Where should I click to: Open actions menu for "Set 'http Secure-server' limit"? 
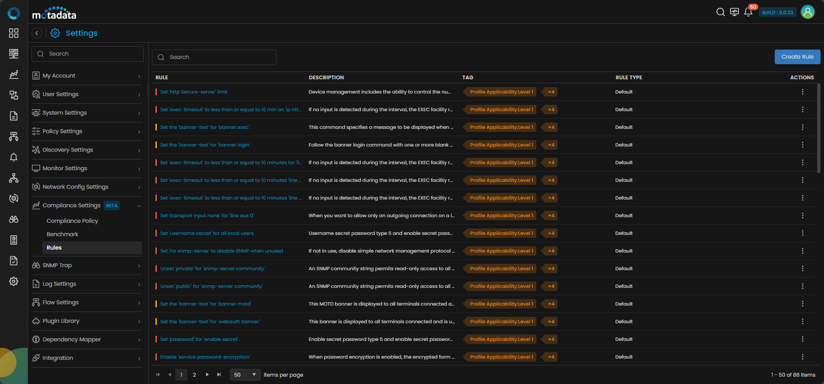pos(802,92)
